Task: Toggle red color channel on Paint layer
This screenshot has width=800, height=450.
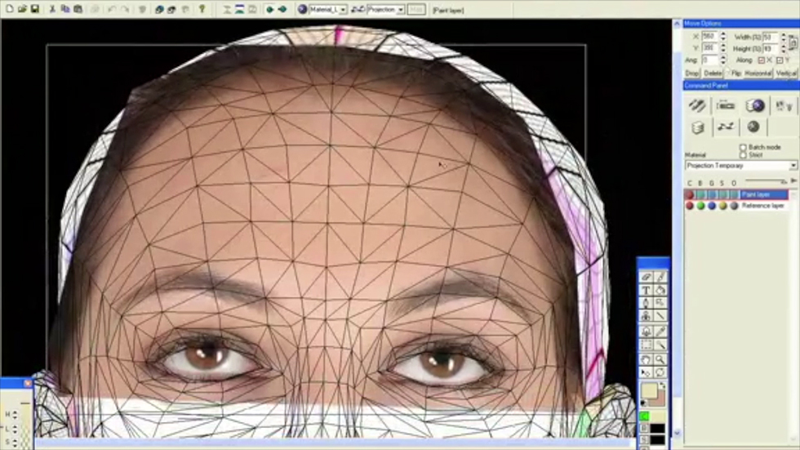Action: [x=690, y=194]
